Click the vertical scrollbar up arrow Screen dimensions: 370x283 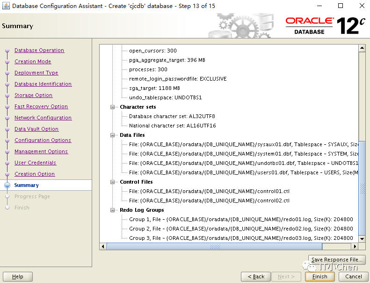point(362,48)
